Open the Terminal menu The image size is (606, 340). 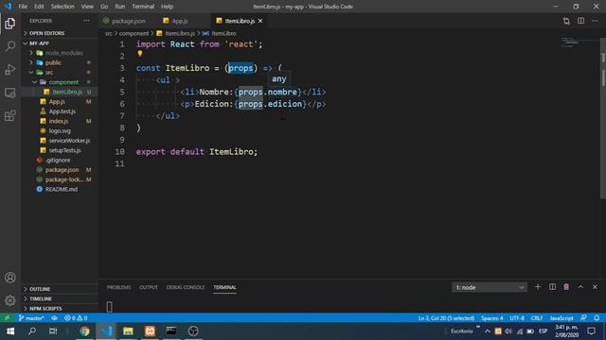tap(143, 7)
